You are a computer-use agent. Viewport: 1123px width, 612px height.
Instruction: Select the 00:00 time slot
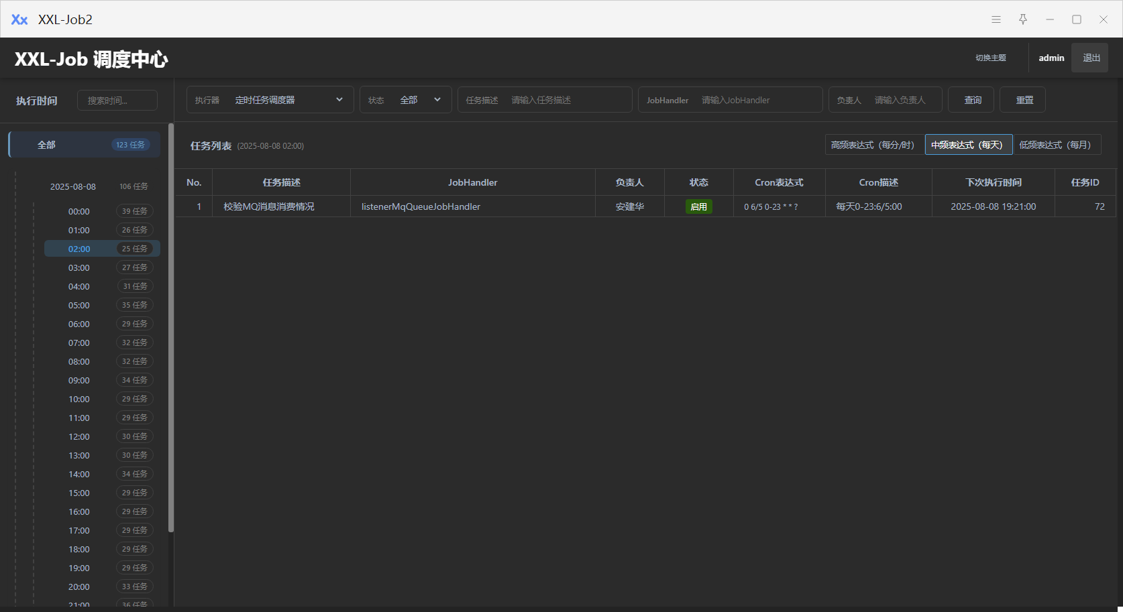(102, 211)
